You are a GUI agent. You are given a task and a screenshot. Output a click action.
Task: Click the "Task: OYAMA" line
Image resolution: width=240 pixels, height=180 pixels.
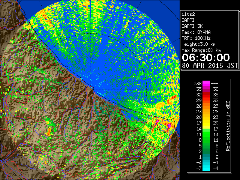pos(196,32)
